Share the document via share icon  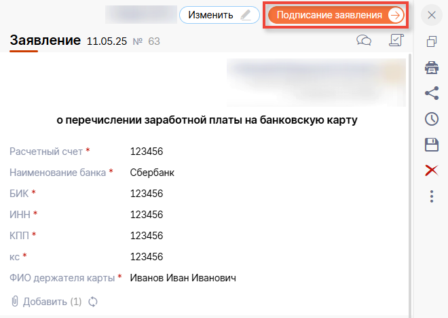(431, 93)
